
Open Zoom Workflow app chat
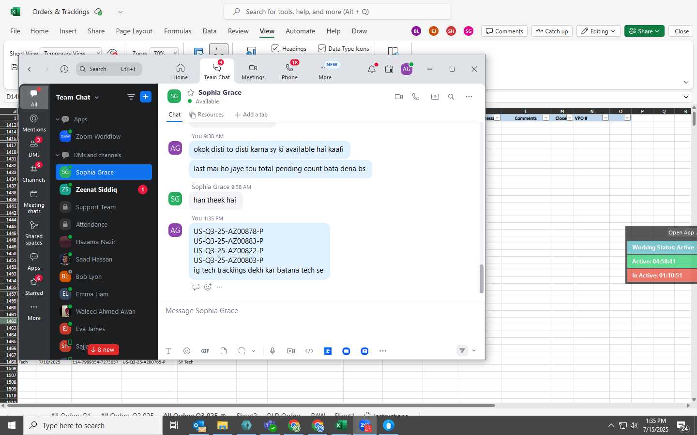[104, 137]
